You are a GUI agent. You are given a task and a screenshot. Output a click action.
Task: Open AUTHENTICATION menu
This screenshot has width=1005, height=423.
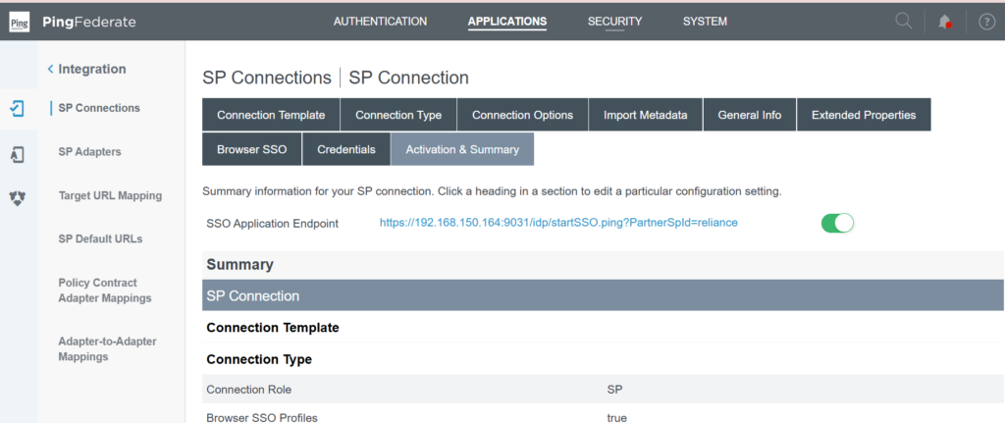[380, 22]
